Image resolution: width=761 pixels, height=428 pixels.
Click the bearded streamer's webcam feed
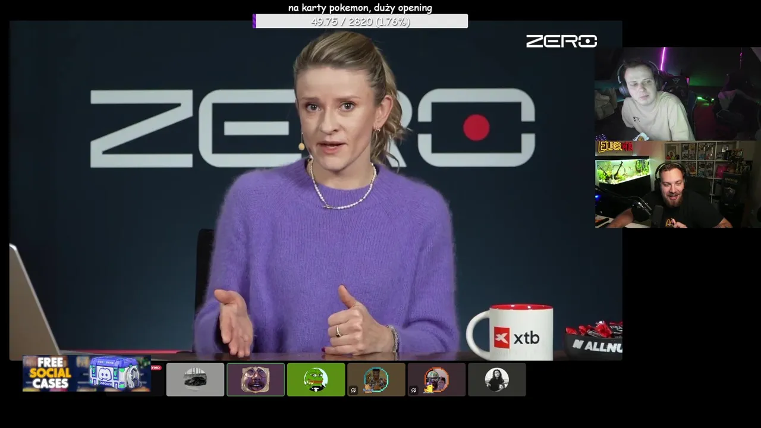click(x=678, y=184)
